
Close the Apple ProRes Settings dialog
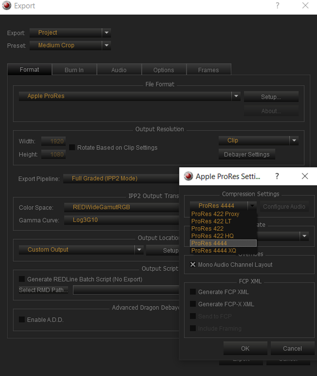click(x=305, y=176)
